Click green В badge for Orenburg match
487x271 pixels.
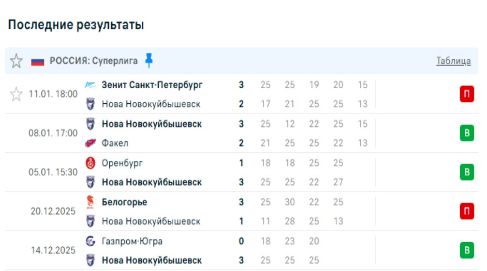[x=466, y=173]
